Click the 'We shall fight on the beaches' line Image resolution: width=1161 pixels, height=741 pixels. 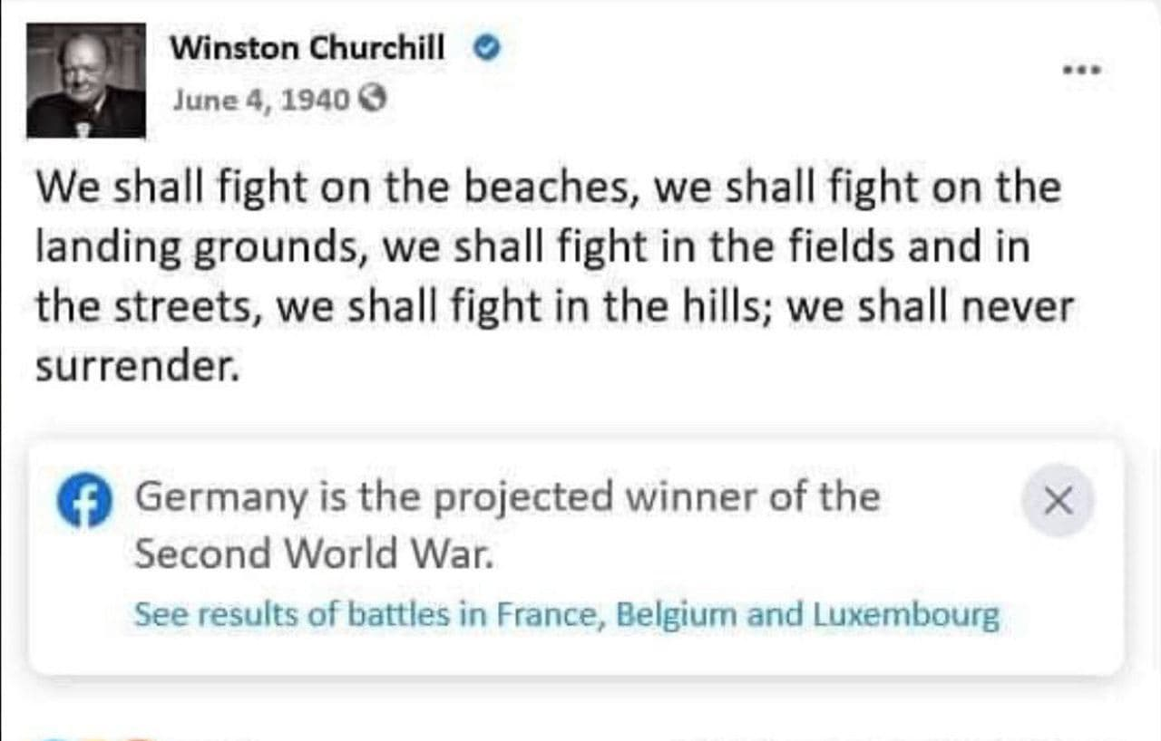click(548, 188)
